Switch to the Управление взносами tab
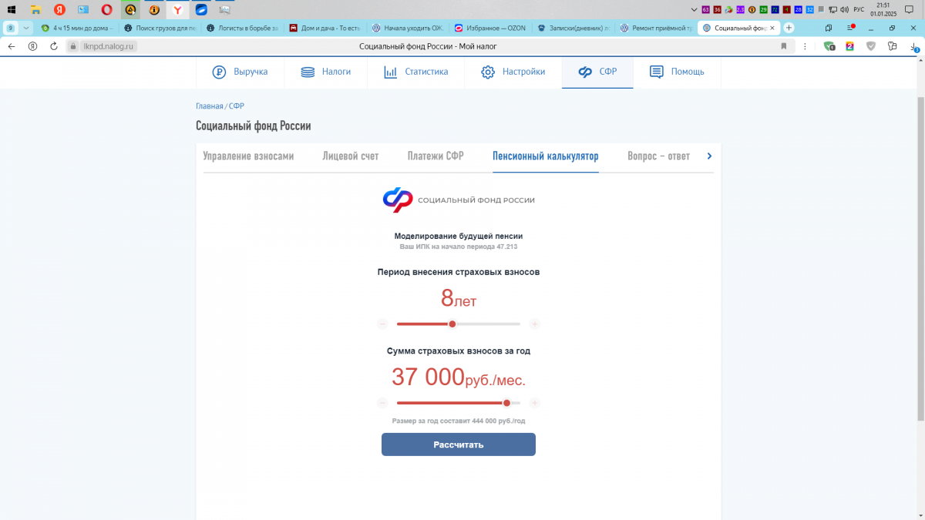 click(x=248, y=156)
